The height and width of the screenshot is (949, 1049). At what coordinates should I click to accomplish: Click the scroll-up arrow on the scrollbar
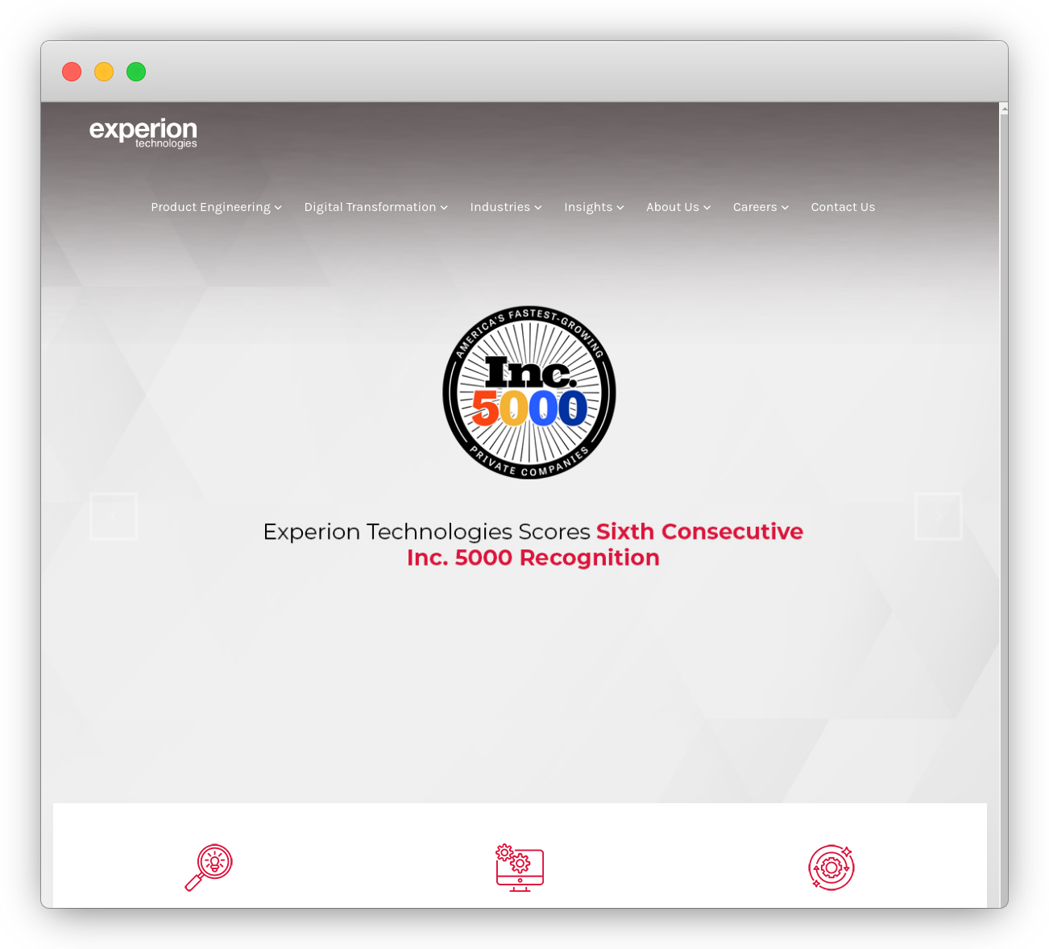click(x=1004, y=108)
